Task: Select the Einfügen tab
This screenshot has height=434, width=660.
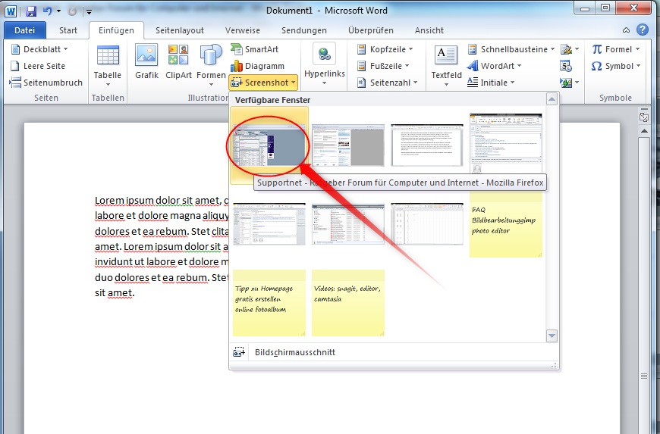Action: tap(116, 30)
